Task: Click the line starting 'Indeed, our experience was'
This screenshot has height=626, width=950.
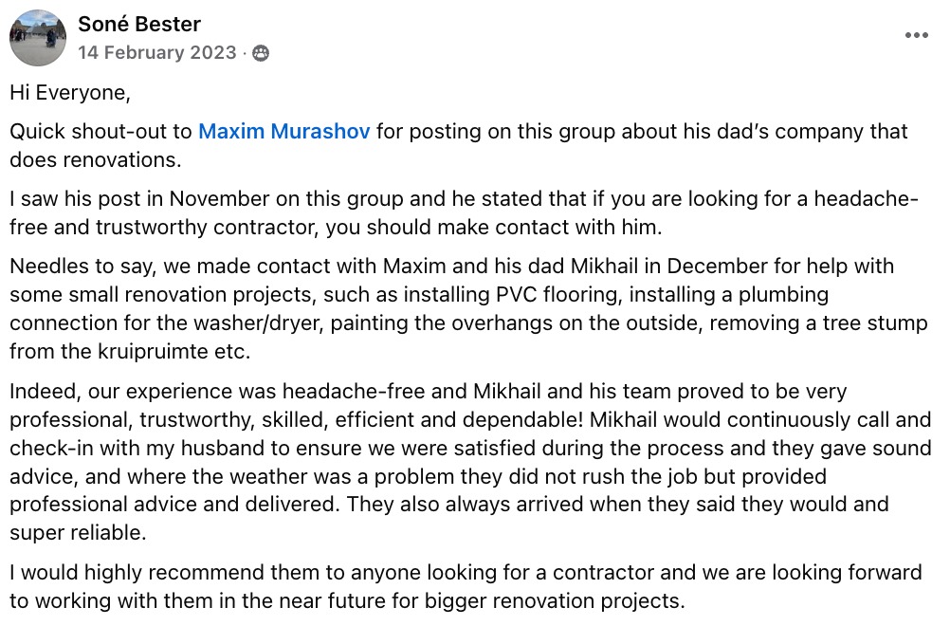Action: pyautogui.click(x=429, y=392)
